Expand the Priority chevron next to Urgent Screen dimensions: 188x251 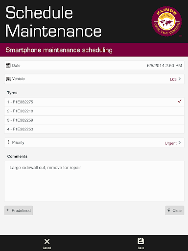(180, 143)
